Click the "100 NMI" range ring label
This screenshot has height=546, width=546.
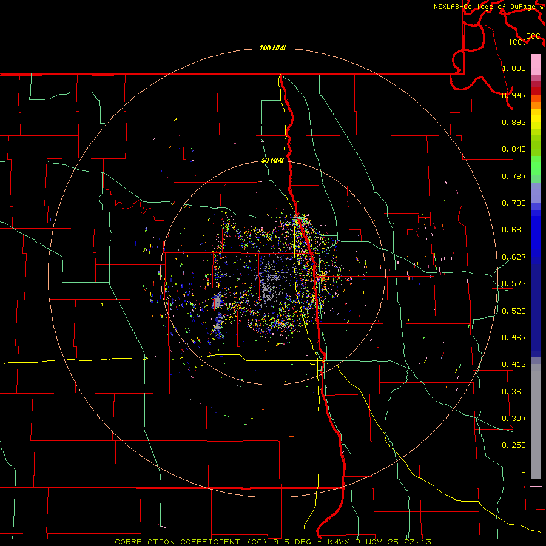[x=272, y=48]
